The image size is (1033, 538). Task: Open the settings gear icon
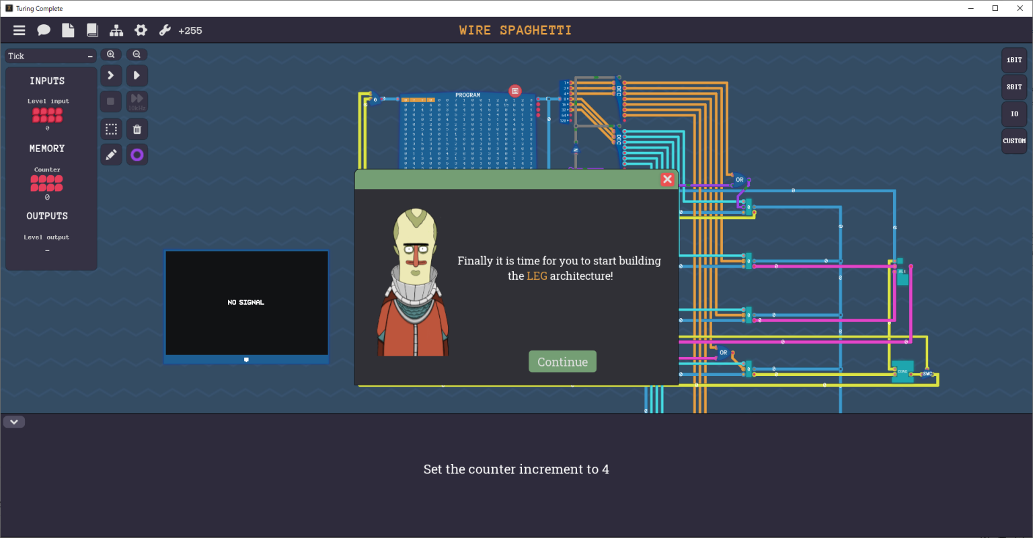point(141,30)
